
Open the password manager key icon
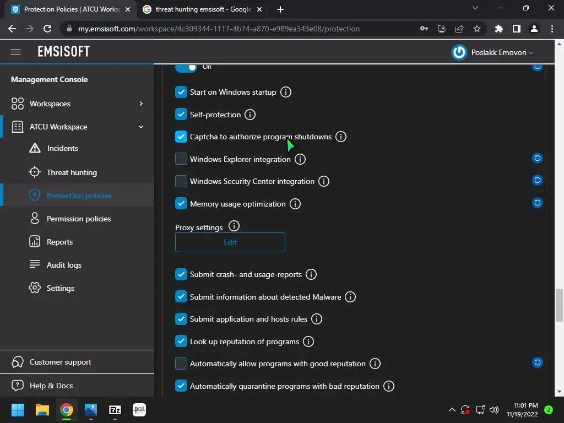point(424,29)
